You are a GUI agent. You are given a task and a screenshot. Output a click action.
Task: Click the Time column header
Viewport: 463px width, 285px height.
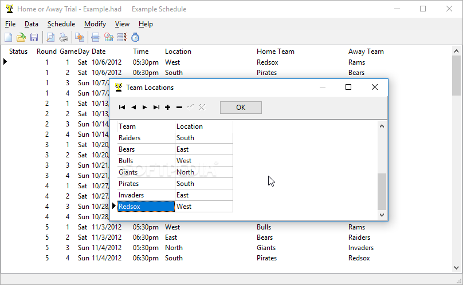140,52
